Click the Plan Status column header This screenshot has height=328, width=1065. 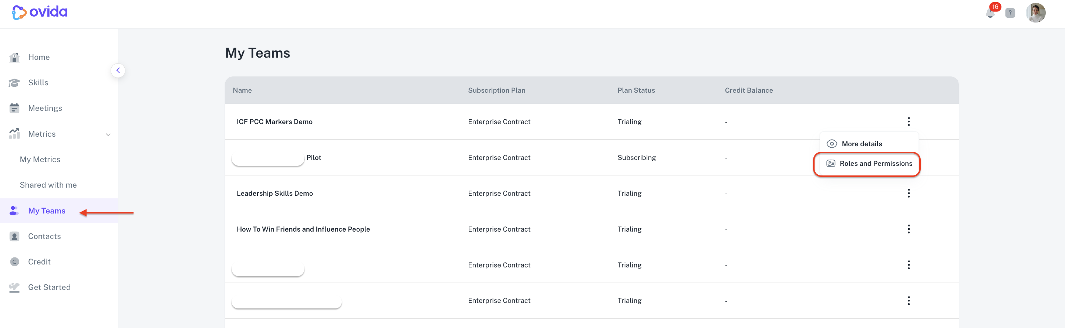pos(636,90)
